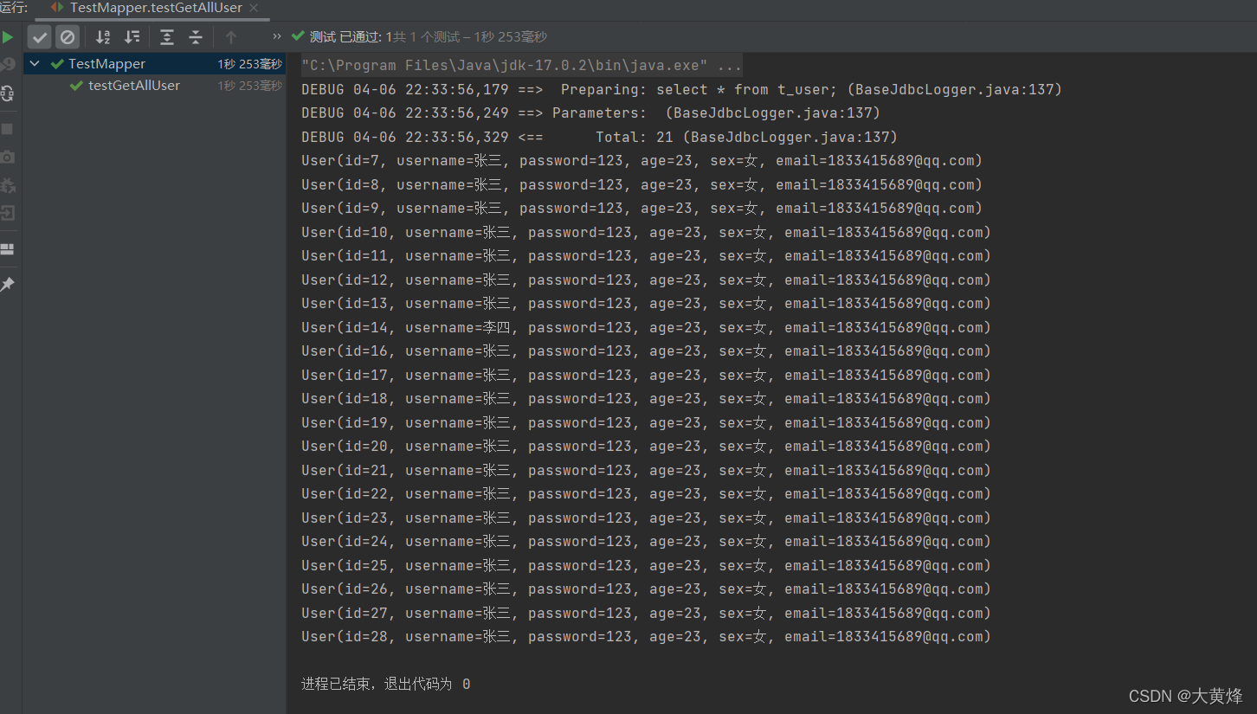Close the TestMapper.testGetAllUser tab
This screenshot has height=714, width=1257.
pyautogui.click(x=255, y=8)
